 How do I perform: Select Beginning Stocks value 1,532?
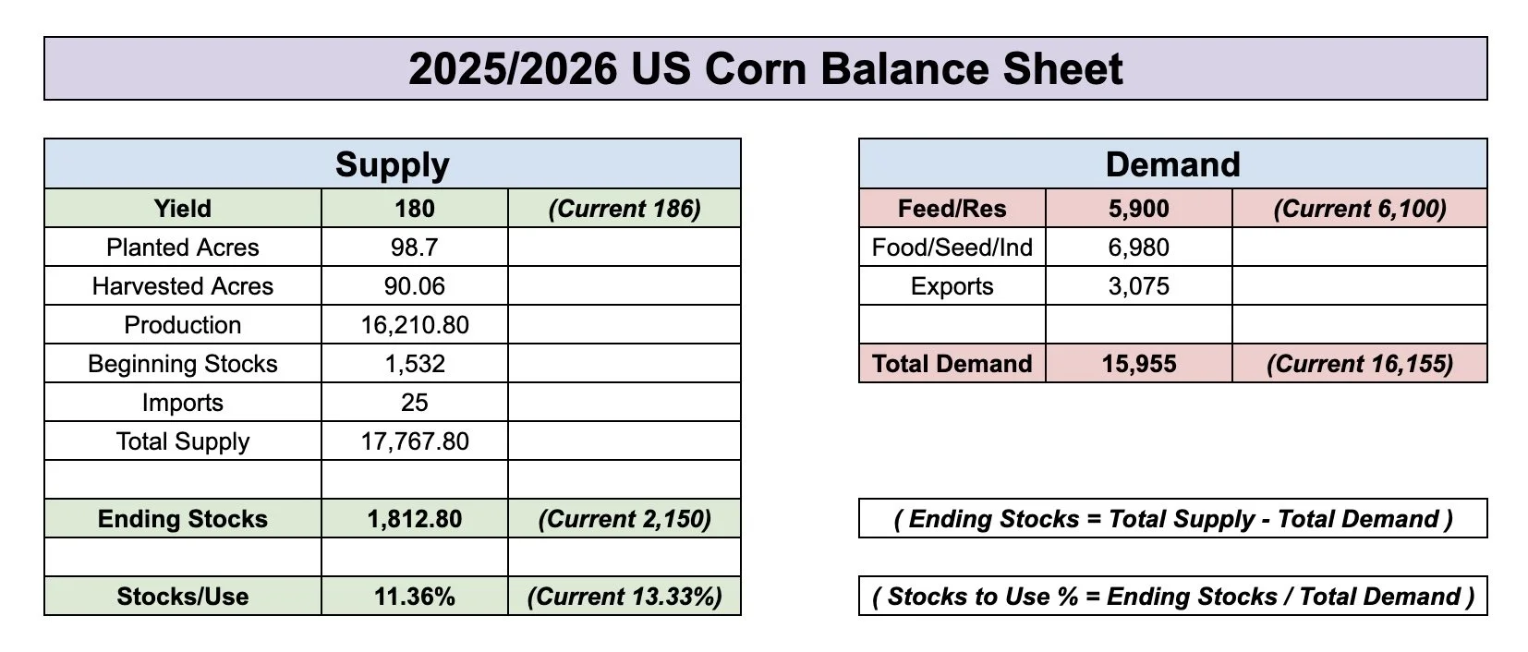click(415, 364)
